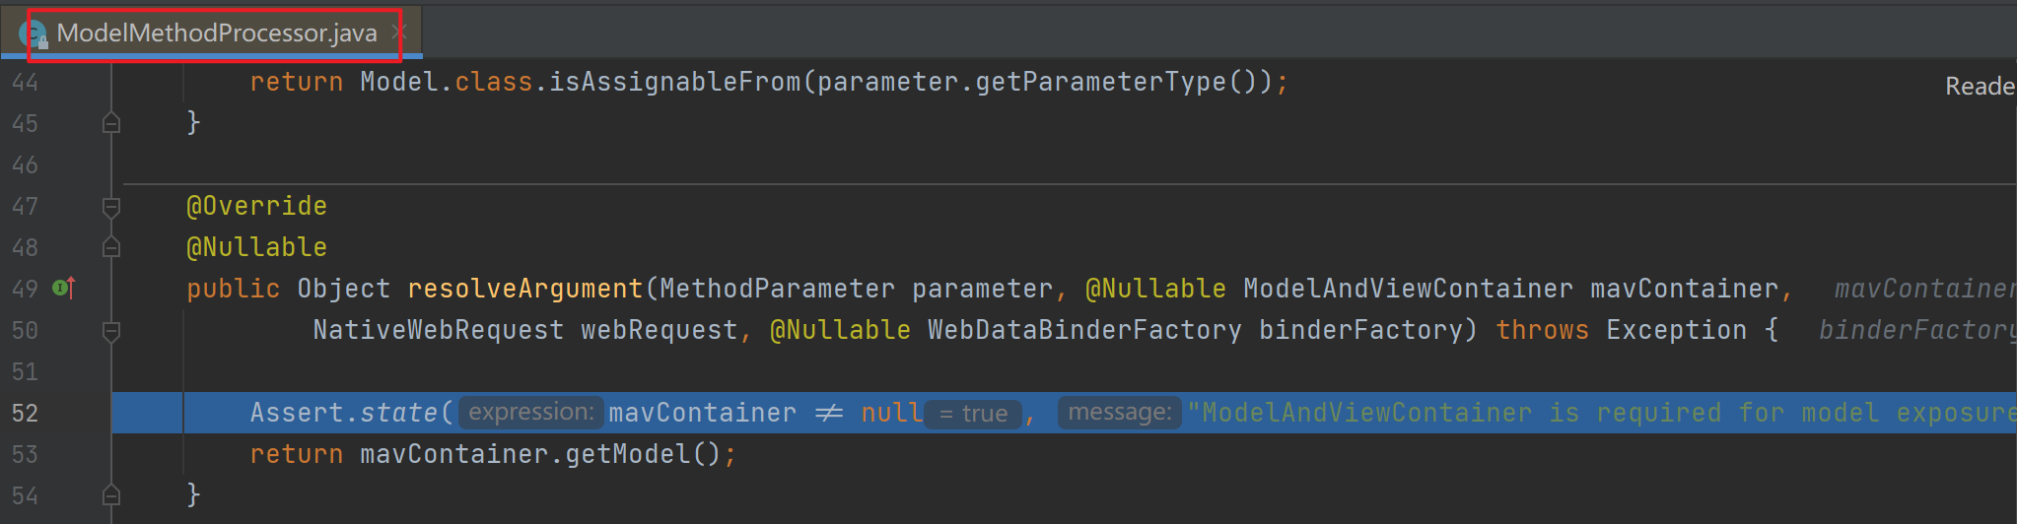The image size is (2017, 524).
Task: Fold the annotations at the line 47 marker
Action: pos(111,207)
